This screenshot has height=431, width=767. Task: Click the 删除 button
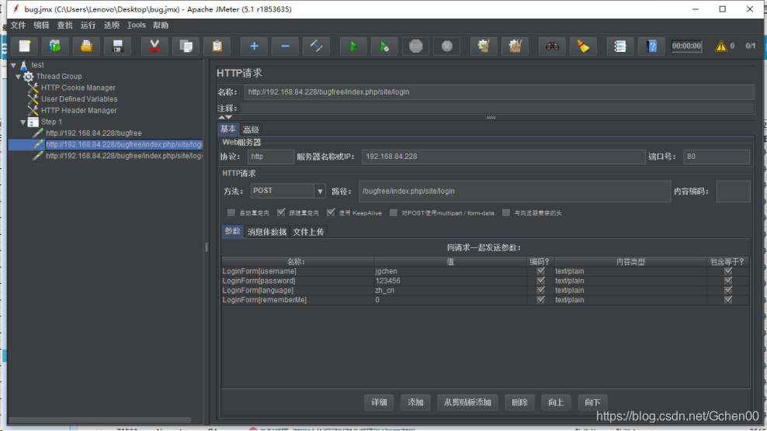pos(519,402)
